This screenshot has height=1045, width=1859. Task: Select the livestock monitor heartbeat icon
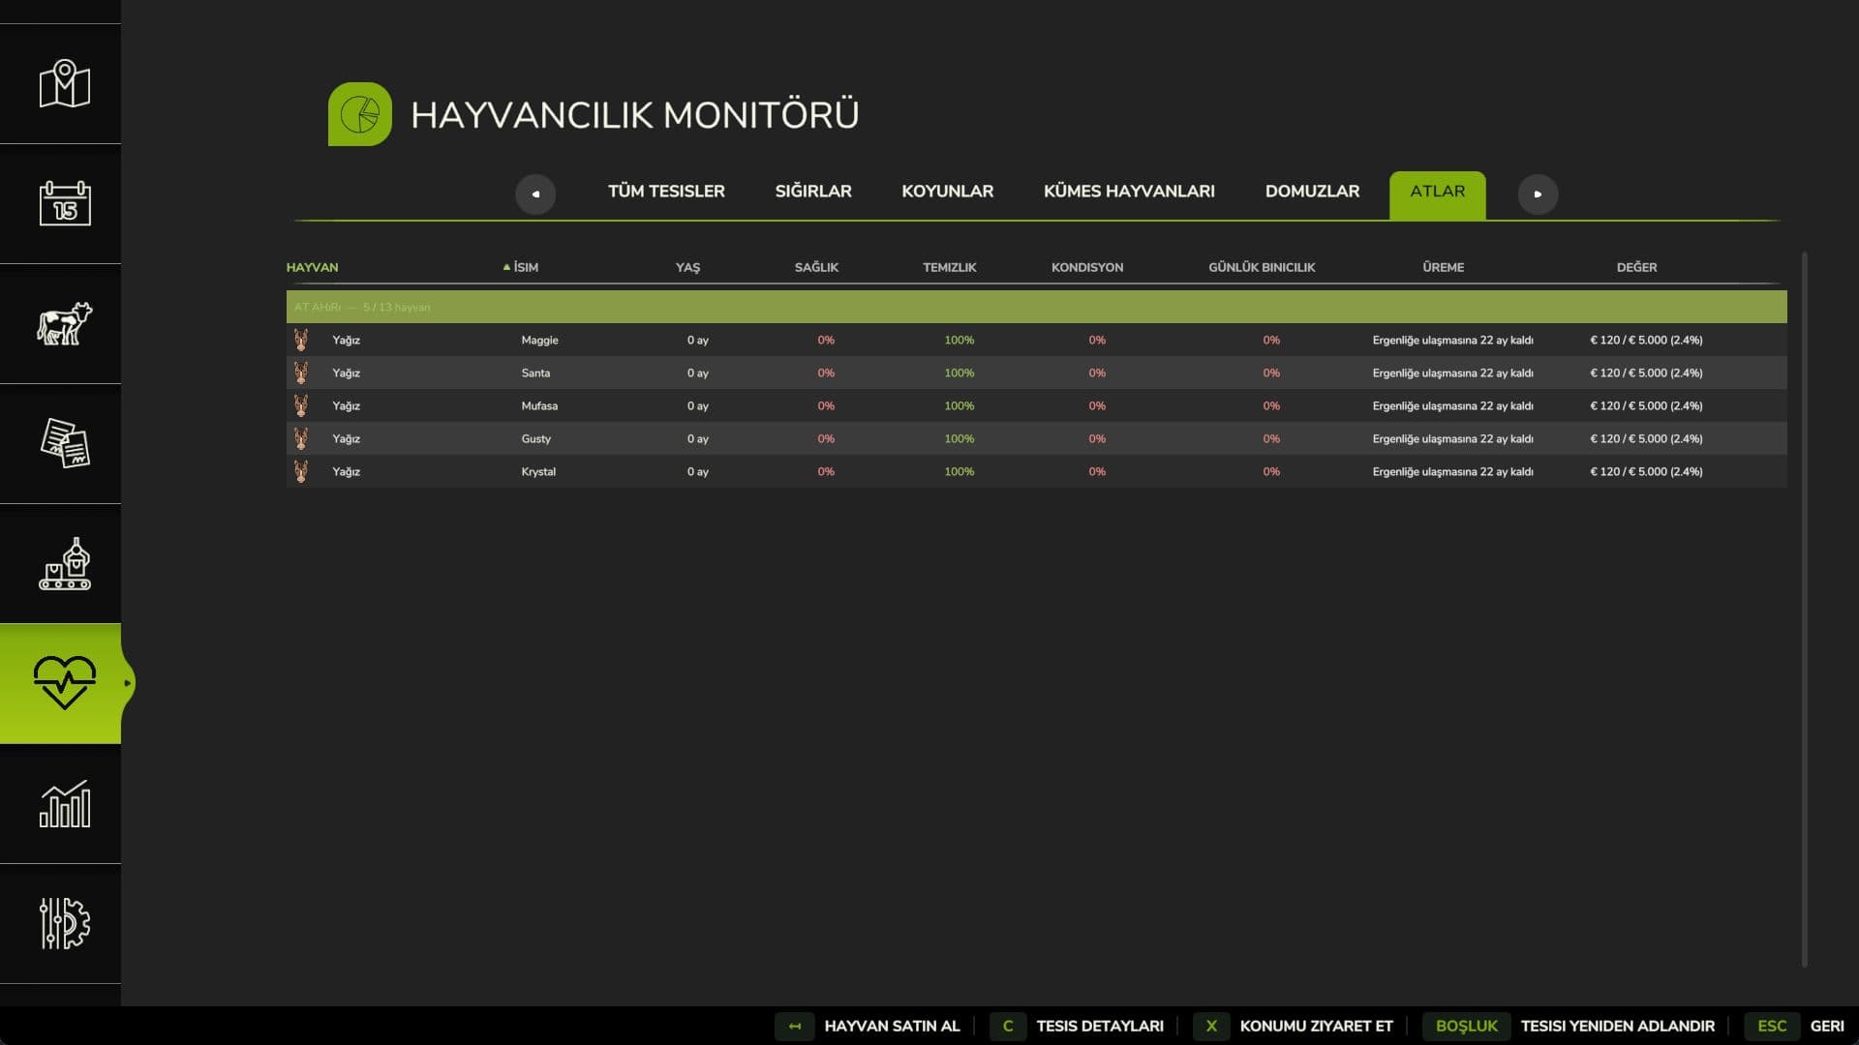(64, 683)
